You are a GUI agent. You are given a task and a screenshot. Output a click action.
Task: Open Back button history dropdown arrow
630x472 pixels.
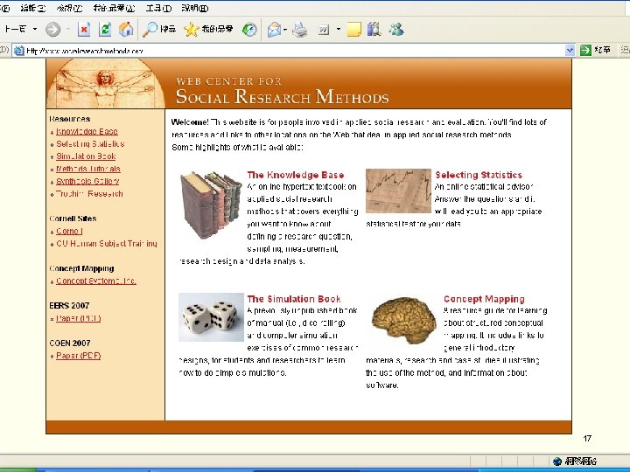click(35, 30)
